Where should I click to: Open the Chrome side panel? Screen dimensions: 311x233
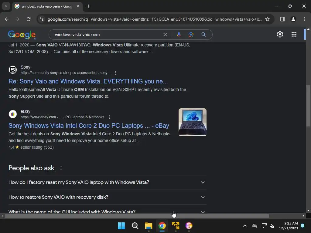pos(282,19)
